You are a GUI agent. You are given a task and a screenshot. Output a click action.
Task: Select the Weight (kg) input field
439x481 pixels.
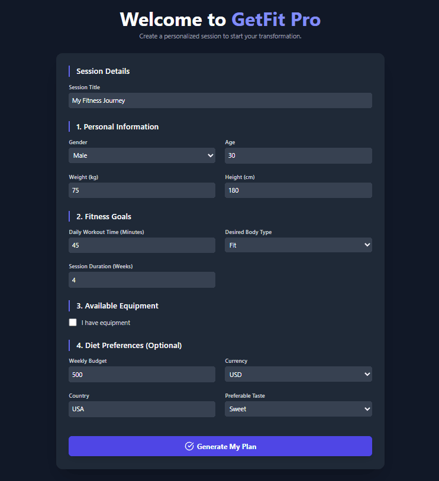142,190
